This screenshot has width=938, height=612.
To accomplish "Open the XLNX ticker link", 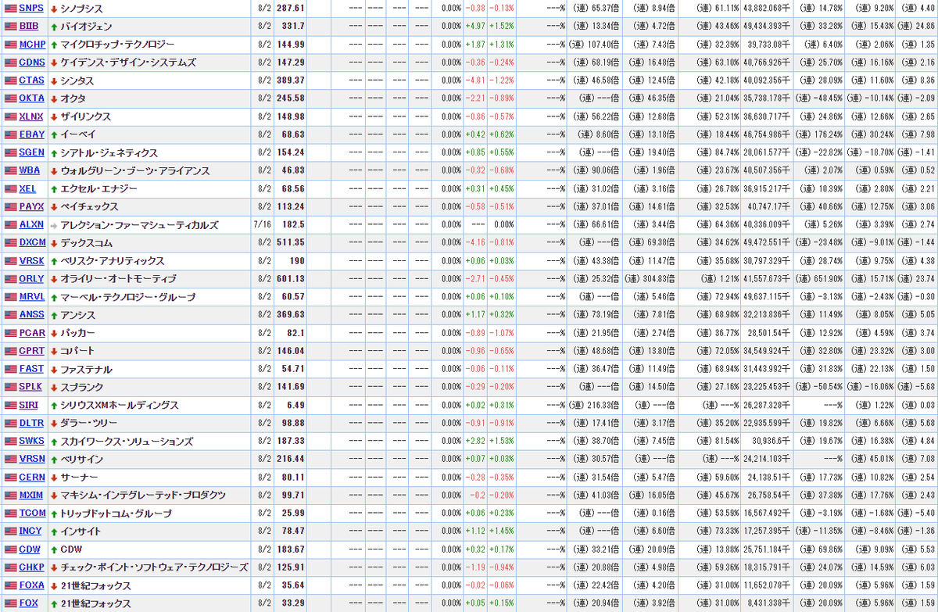I will [x=32, y=116].
